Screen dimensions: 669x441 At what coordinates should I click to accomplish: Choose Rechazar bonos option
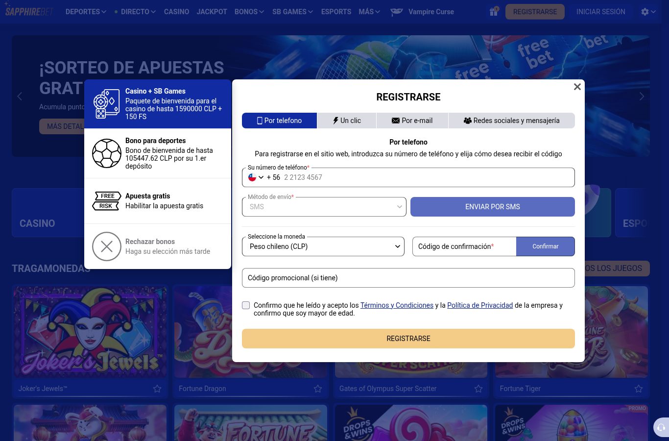(x=158, y=246)
